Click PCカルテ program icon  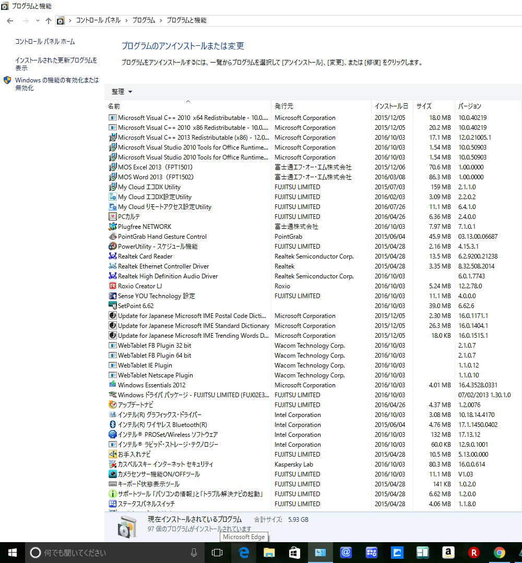(x=113, y=216)
